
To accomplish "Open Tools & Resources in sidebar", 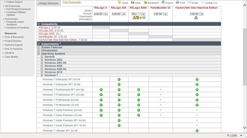I will (14, 37).
